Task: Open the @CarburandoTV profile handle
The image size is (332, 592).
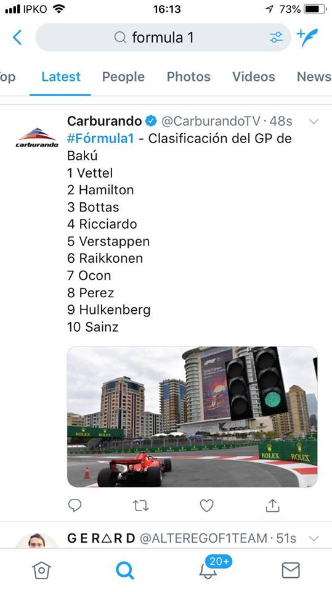Action: [x=211, y=121]
